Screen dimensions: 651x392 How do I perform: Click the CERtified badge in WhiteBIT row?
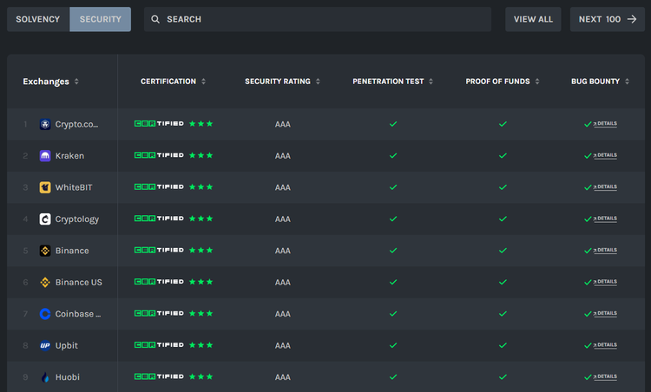coord(159,186)
